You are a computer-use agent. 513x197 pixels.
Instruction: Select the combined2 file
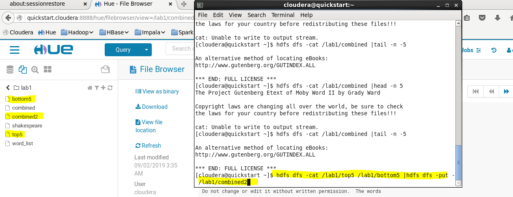25,117
